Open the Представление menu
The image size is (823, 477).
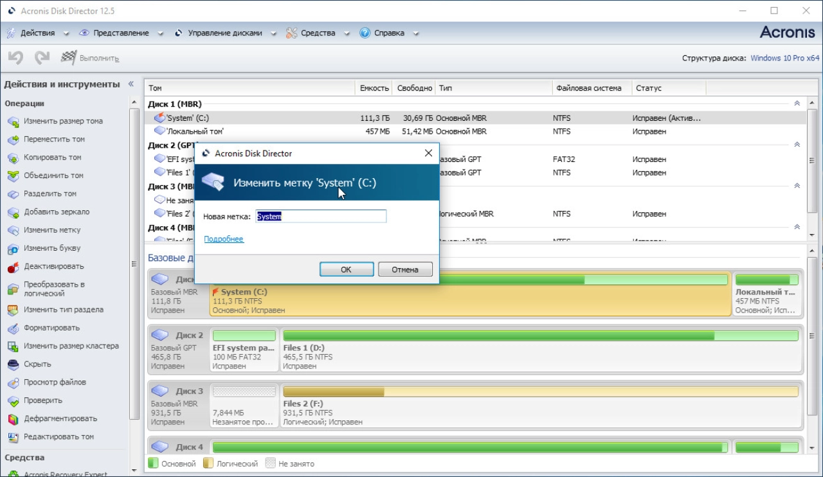click(x=121, y=33)
